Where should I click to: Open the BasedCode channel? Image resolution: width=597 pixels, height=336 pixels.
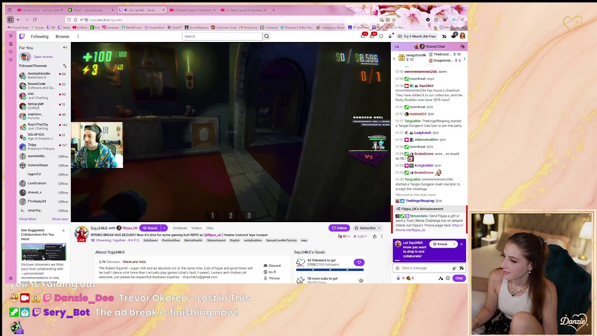43,86
